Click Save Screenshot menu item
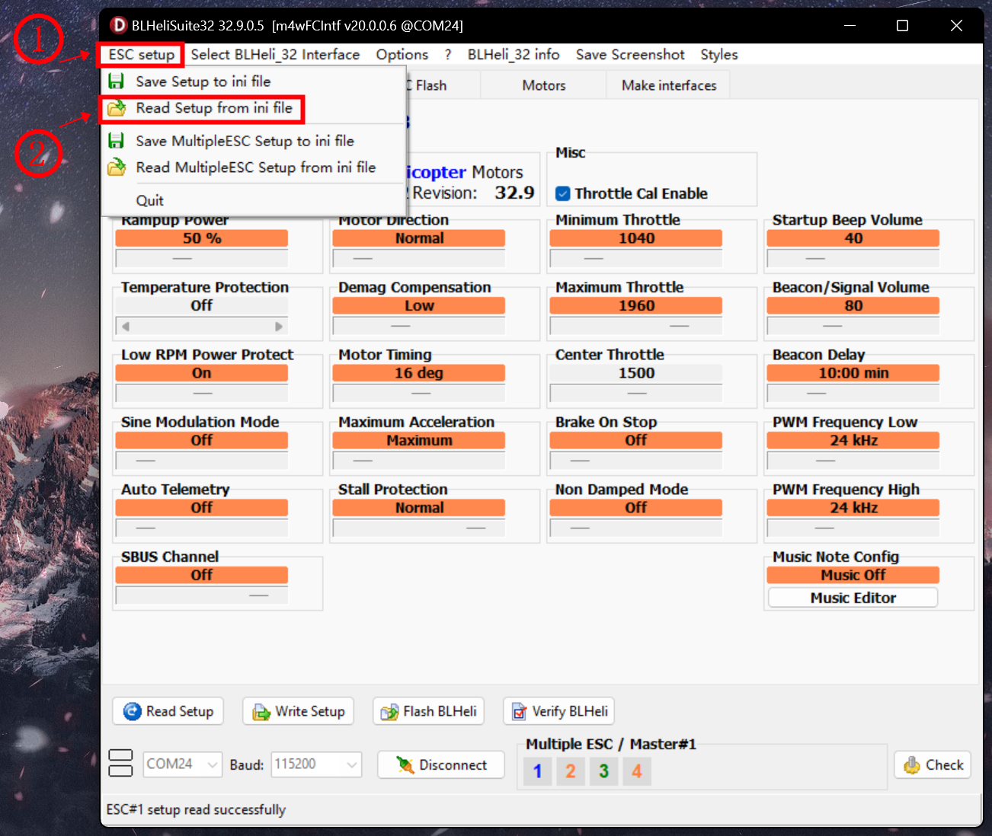 tap(630, 55)
